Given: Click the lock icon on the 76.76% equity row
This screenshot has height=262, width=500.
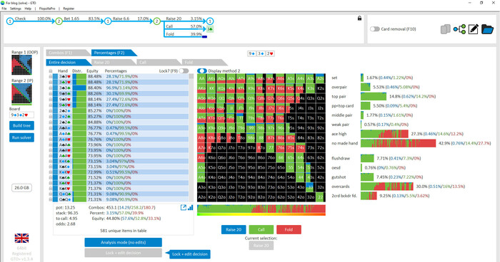Looking at the screenshot, I should pyautogui.click(x=51, y=139).
